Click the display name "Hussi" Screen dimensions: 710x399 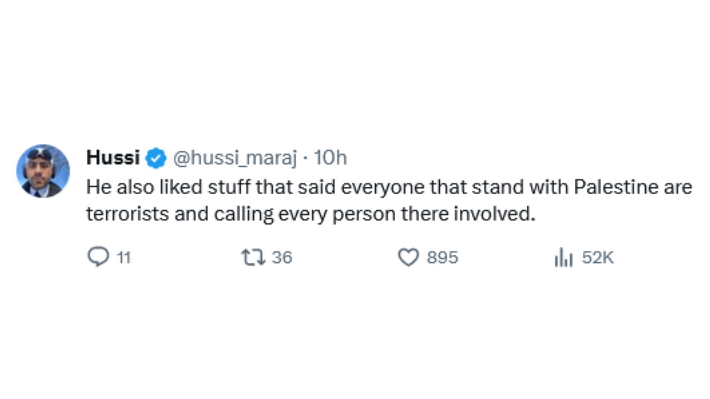pos(113,158)
